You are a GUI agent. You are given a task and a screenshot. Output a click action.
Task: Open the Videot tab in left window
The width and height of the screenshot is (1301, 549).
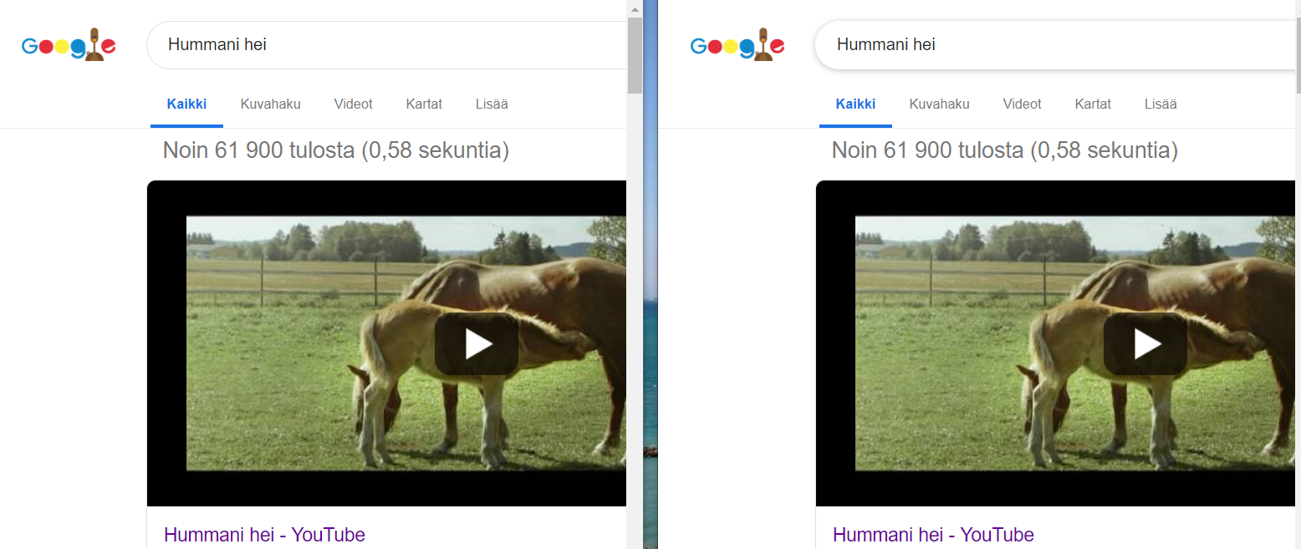(x=353, y=104)
